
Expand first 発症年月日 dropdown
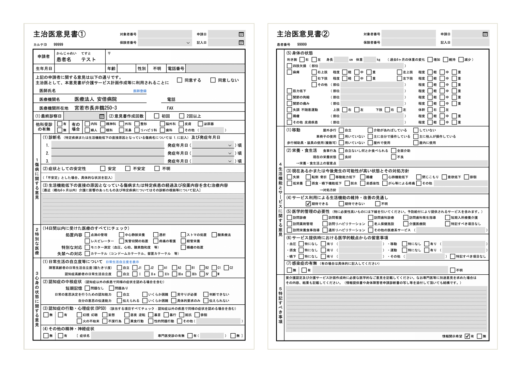point(230,145)
